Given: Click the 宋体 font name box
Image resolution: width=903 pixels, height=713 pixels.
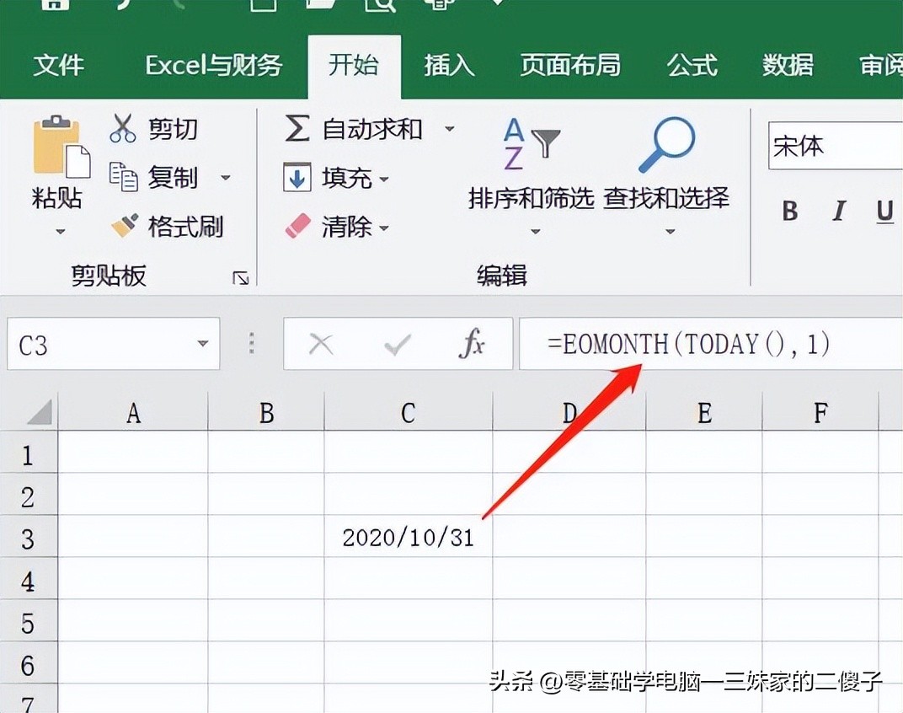Looking at the screenshot, I should click(x=834, y=146).
